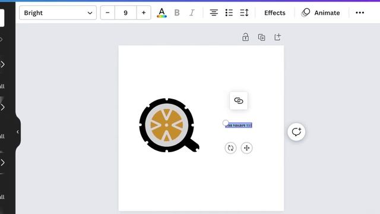Add a comment with the speech bubble button

296,132
